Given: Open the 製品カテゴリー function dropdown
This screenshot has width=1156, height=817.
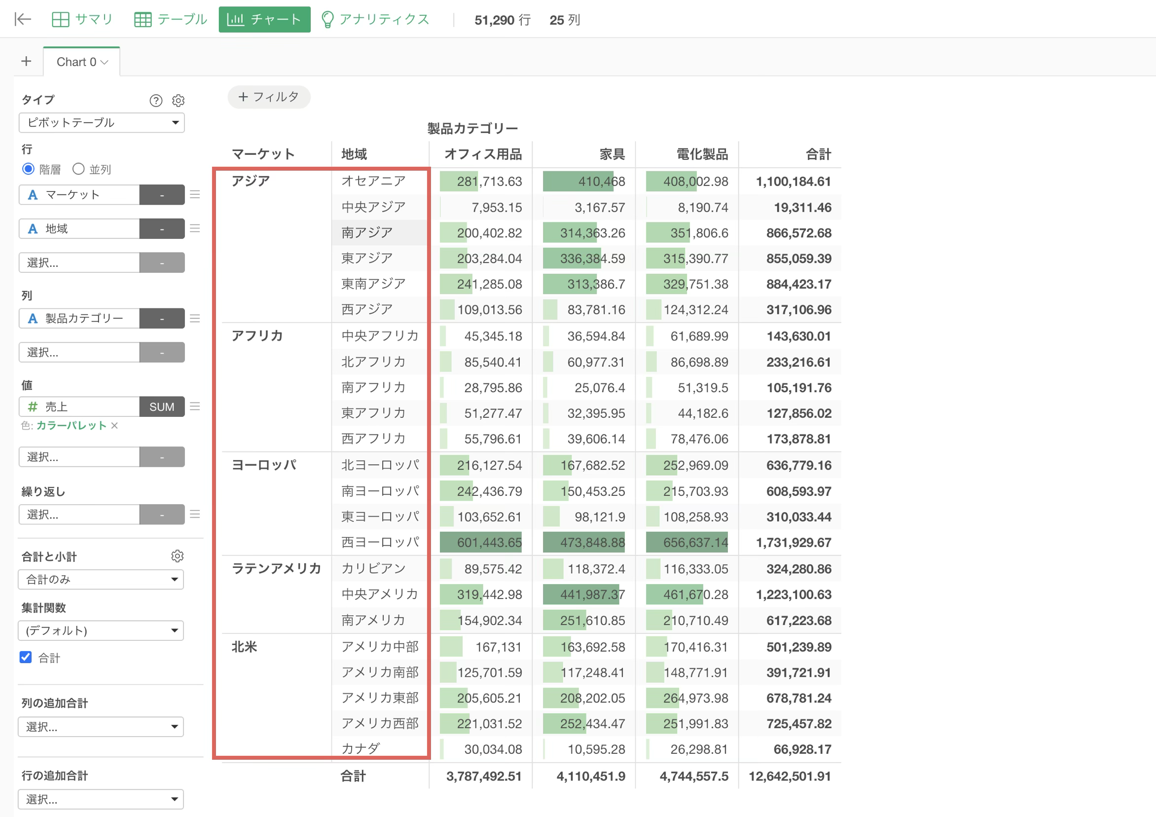Looking at the screenshot, I should 162,318.
